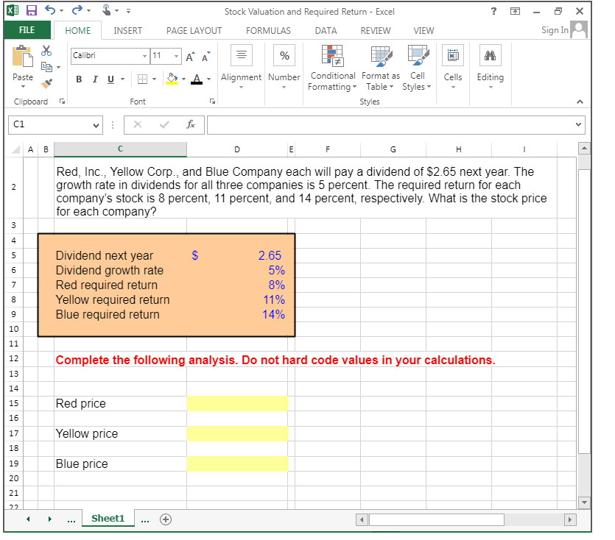Screen dimensions: 615x540
Task: Expand the font size combo box
Action: (x=178, y=55)
